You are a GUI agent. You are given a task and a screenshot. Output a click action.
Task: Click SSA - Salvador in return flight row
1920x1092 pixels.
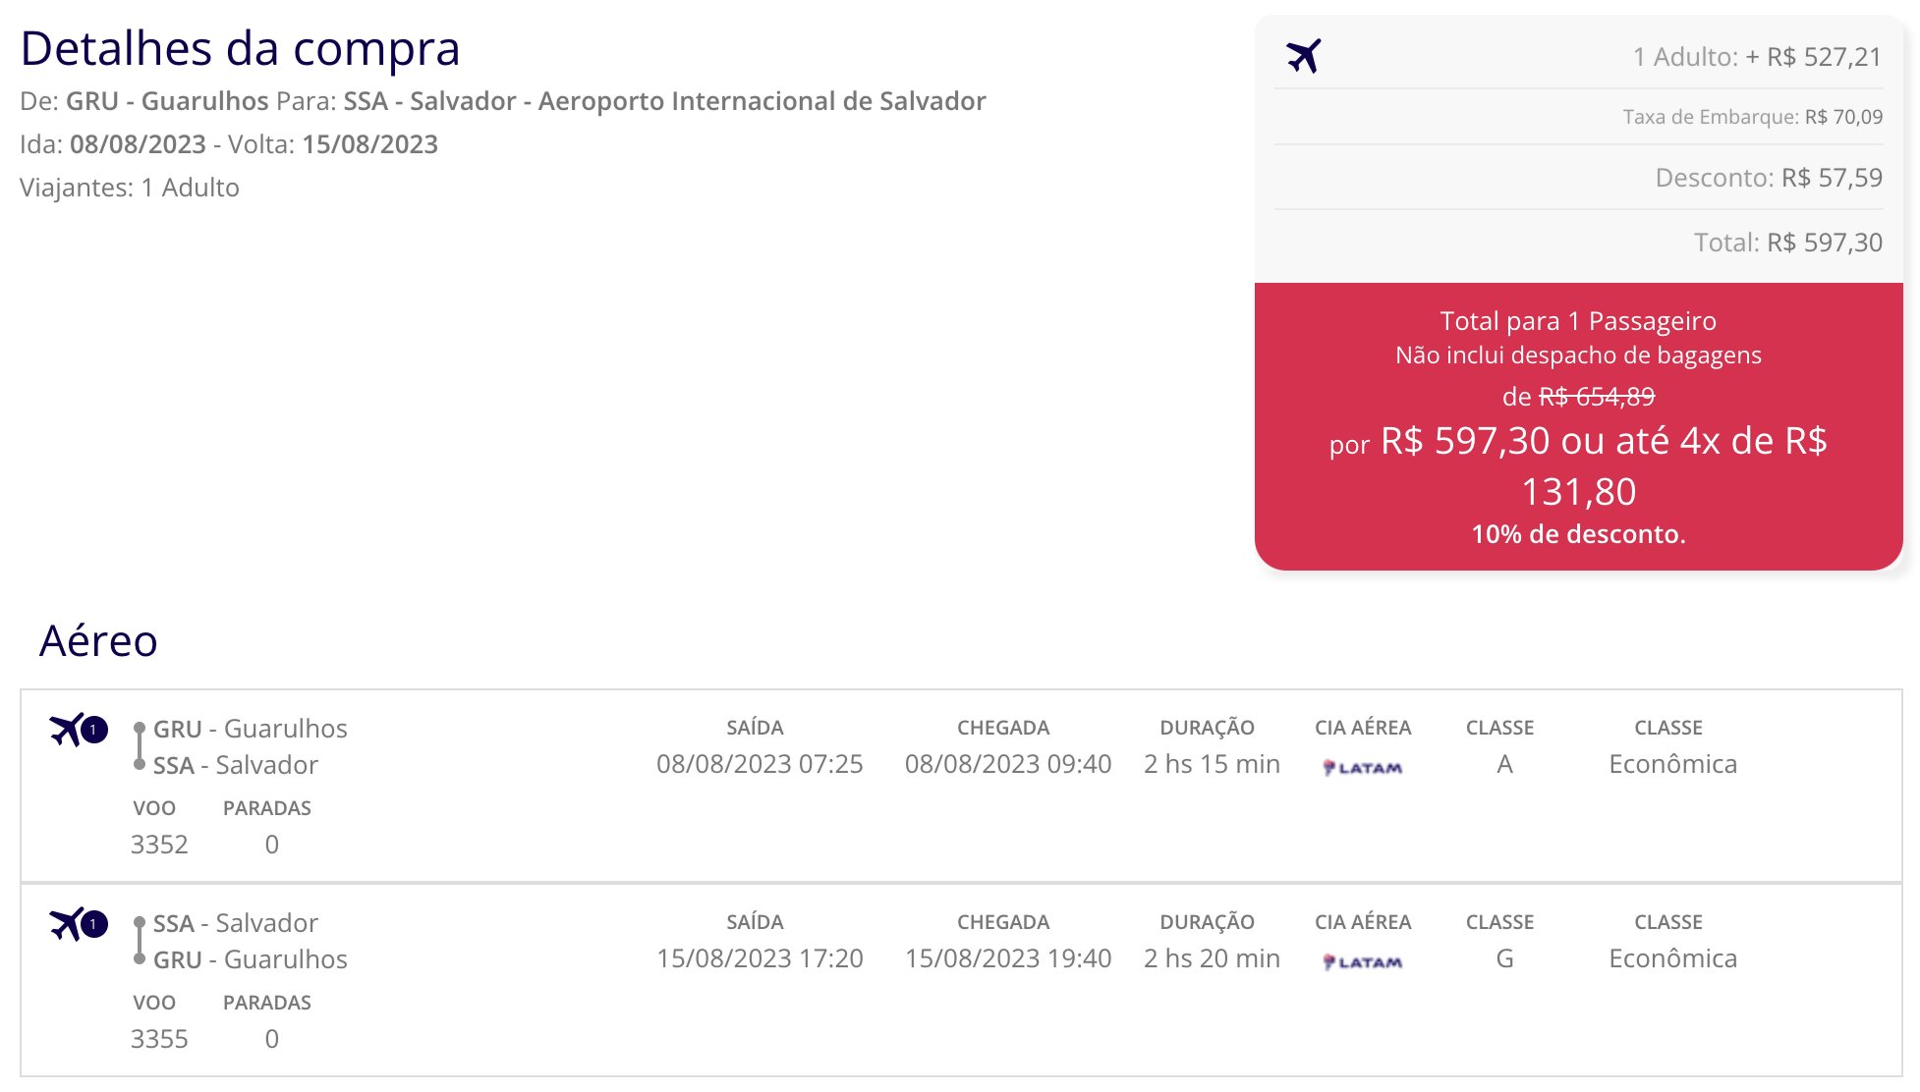pyautogui.click(x=235, y=923)
